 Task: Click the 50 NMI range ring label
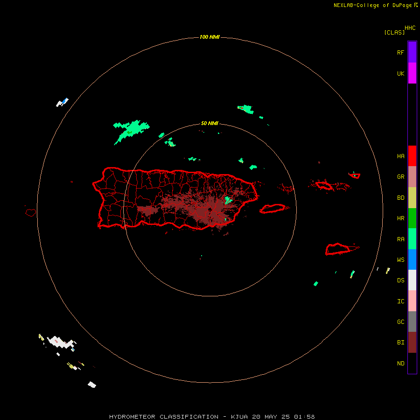coord(210,124)
